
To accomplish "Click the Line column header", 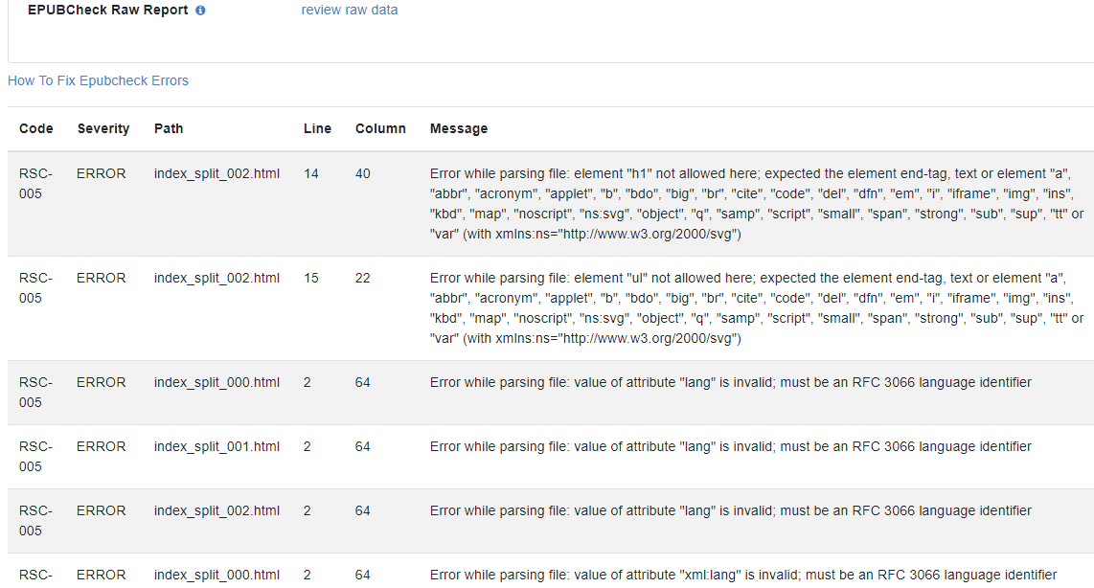I will 317,128.
